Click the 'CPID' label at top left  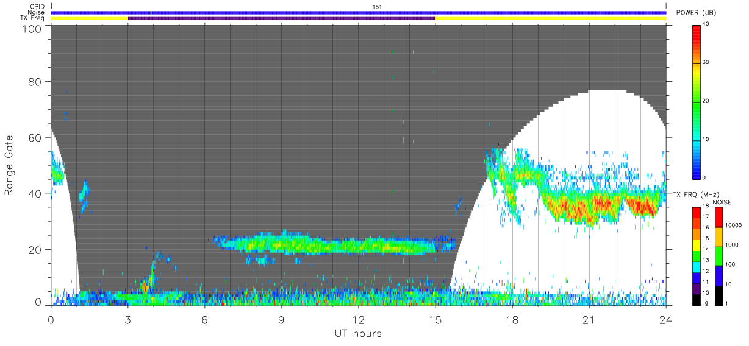[x=37, y=7]
